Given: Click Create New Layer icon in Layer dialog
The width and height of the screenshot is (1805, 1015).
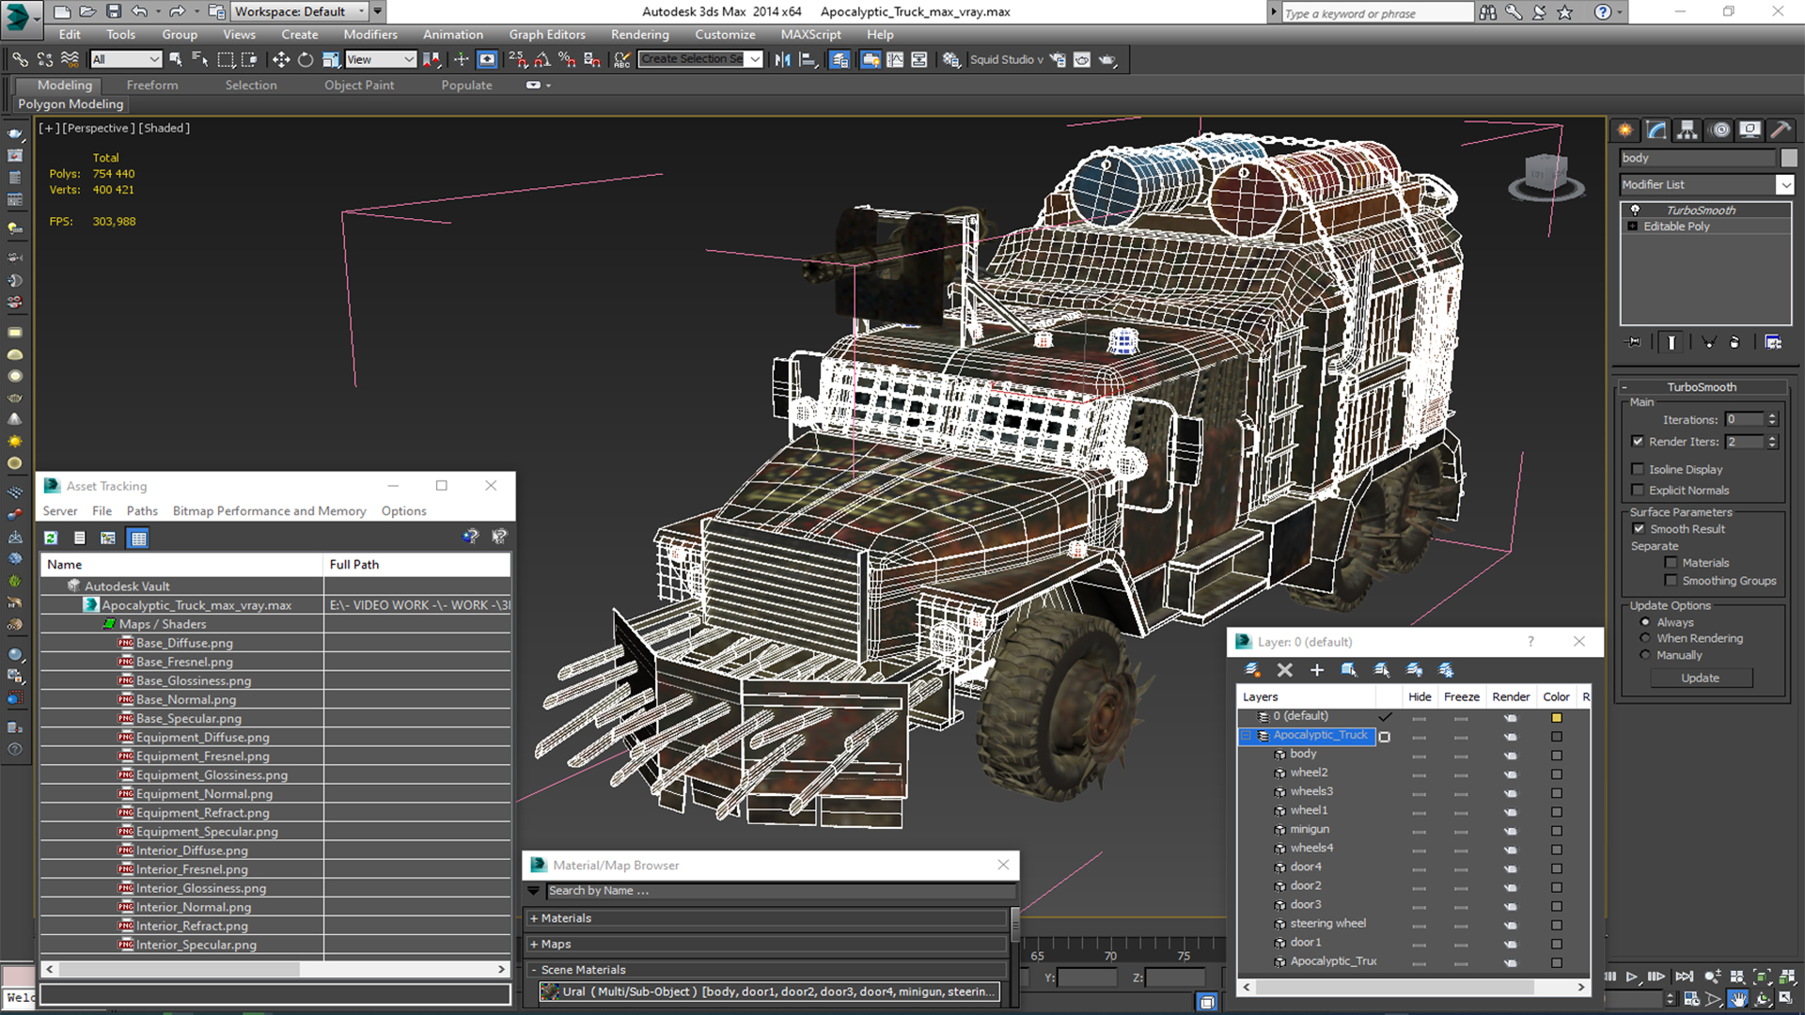Looking at the screenshot, I should click(1252, 670).
